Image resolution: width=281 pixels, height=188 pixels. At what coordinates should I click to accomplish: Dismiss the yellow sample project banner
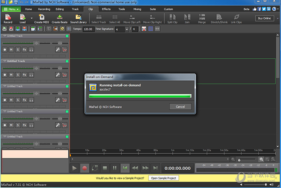pyautogui.click(x=276, y=178)
